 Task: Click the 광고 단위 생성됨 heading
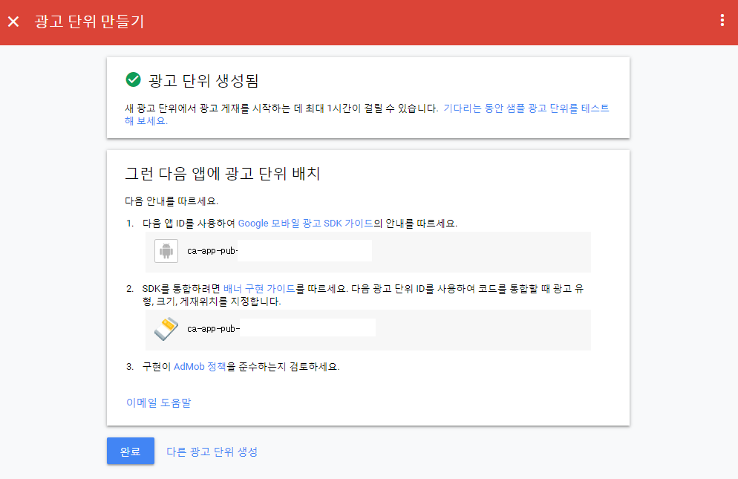pos(203,80)
